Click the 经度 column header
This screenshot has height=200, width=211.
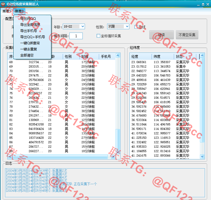pos(141,56)
